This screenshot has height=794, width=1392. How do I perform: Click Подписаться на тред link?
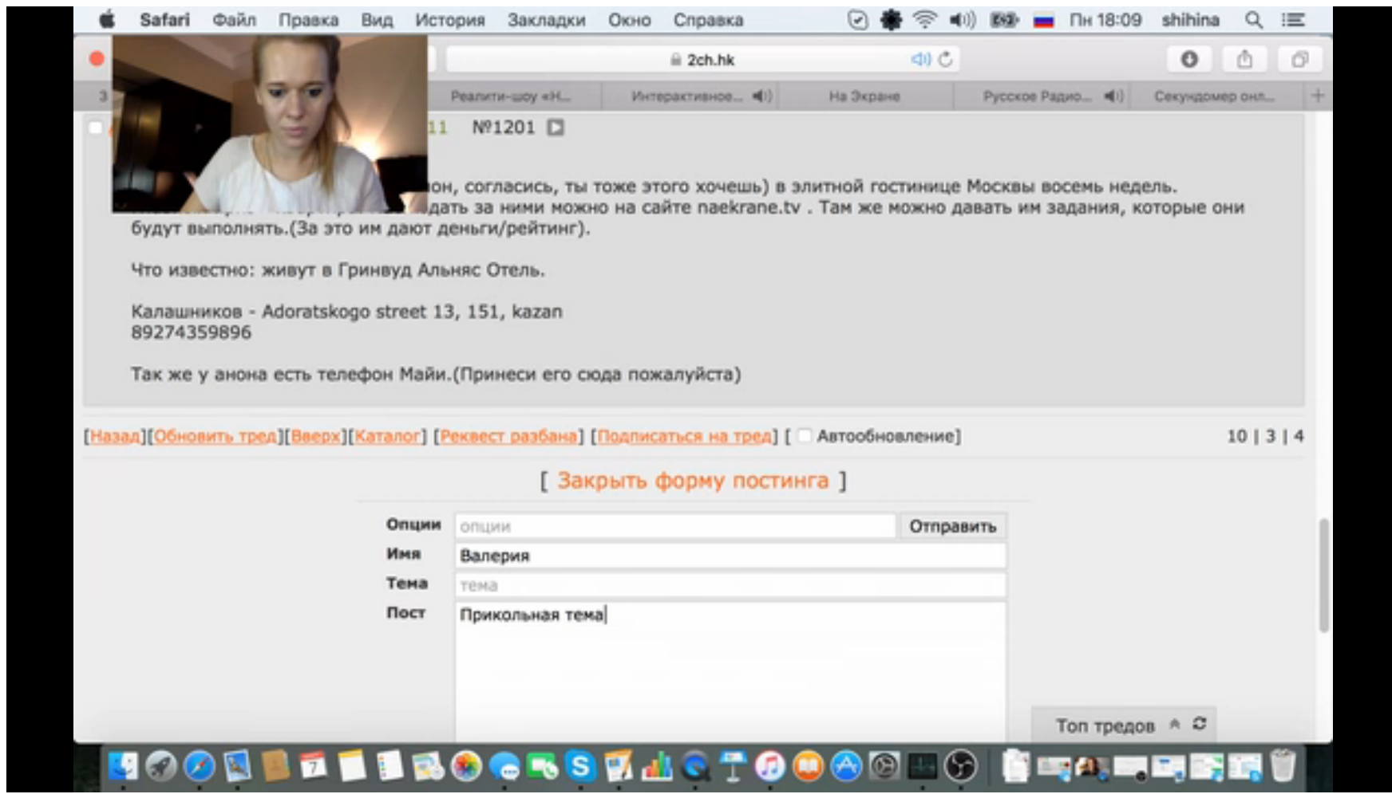coord(685,436)
